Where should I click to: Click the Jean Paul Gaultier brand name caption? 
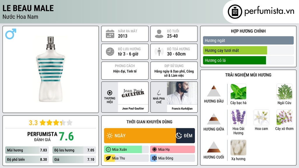coord(133,108)
